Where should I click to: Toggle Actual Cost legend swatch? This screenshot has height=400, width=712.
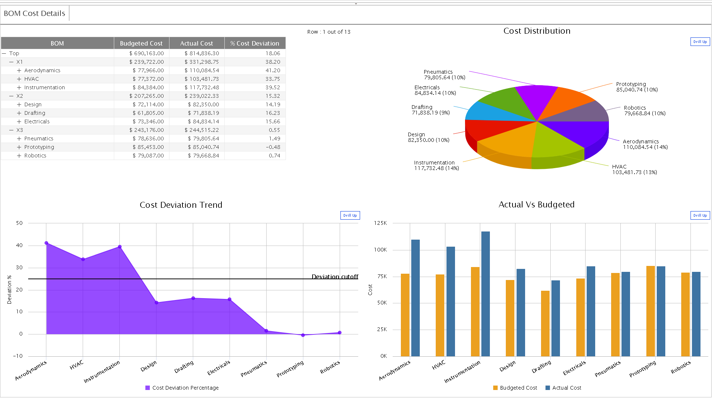click(x=548, y=388)
